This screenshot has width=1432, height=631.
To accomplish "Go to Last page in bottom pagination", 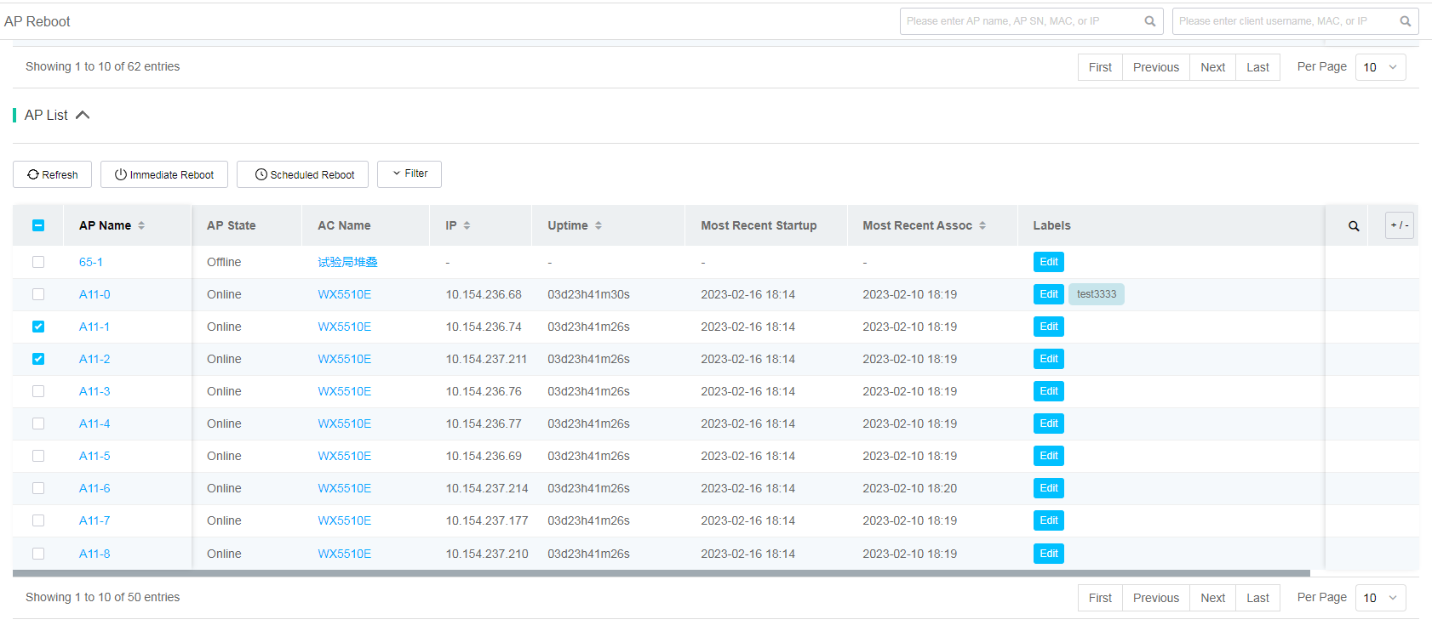I will [x=1258, y=598].
